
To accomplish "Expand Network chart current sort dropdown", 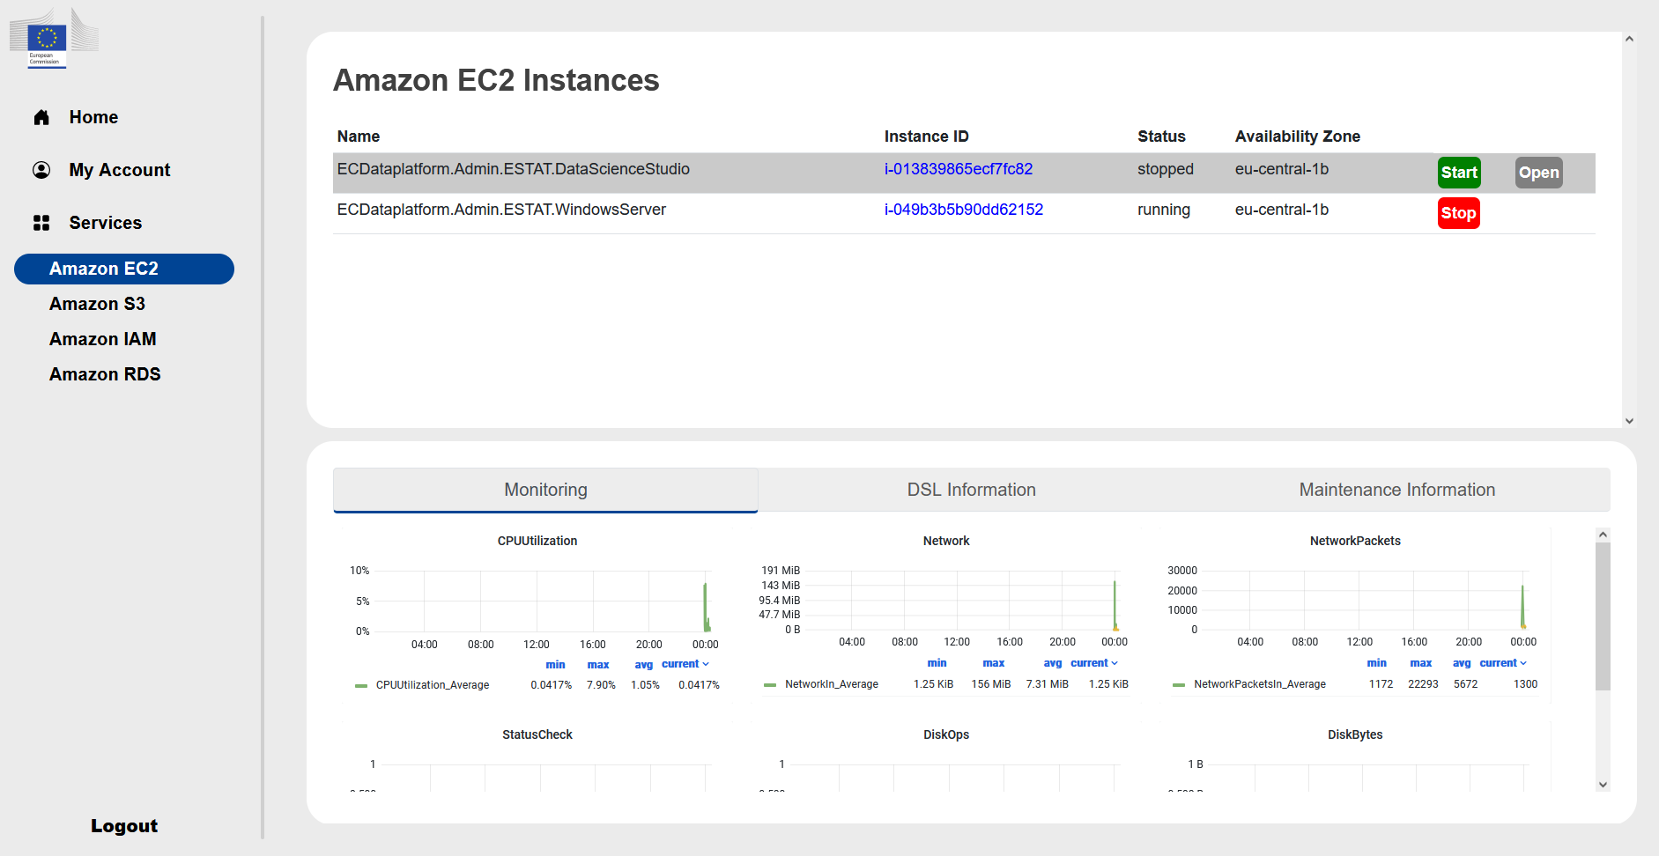I will [x=1094, y=663].
